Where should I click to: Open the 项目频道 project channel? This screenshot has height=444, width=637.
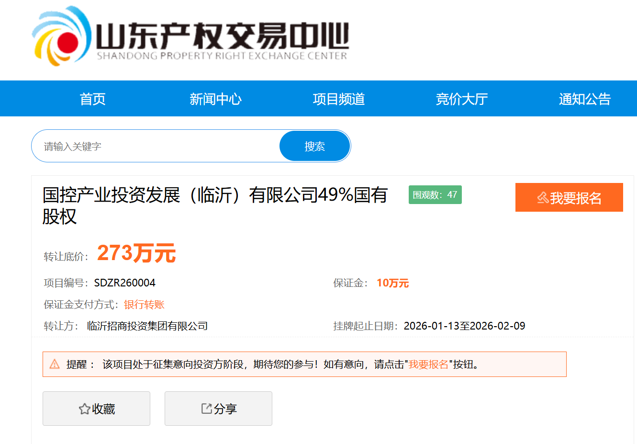click(338, 99)
